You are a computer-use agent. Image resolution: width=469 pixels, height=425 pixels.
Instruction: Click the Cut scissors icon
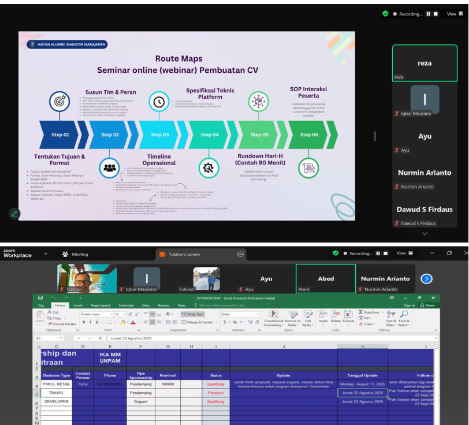50,312
